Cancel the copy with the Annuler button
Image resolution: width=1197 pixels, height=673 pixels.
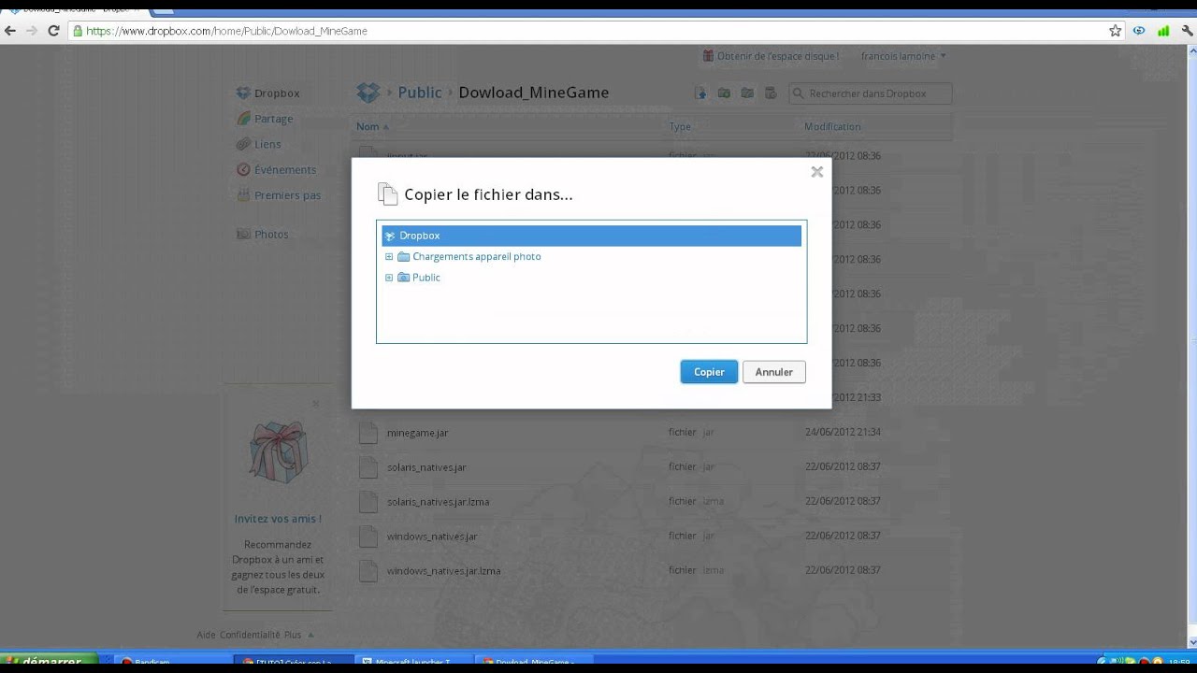774,372
